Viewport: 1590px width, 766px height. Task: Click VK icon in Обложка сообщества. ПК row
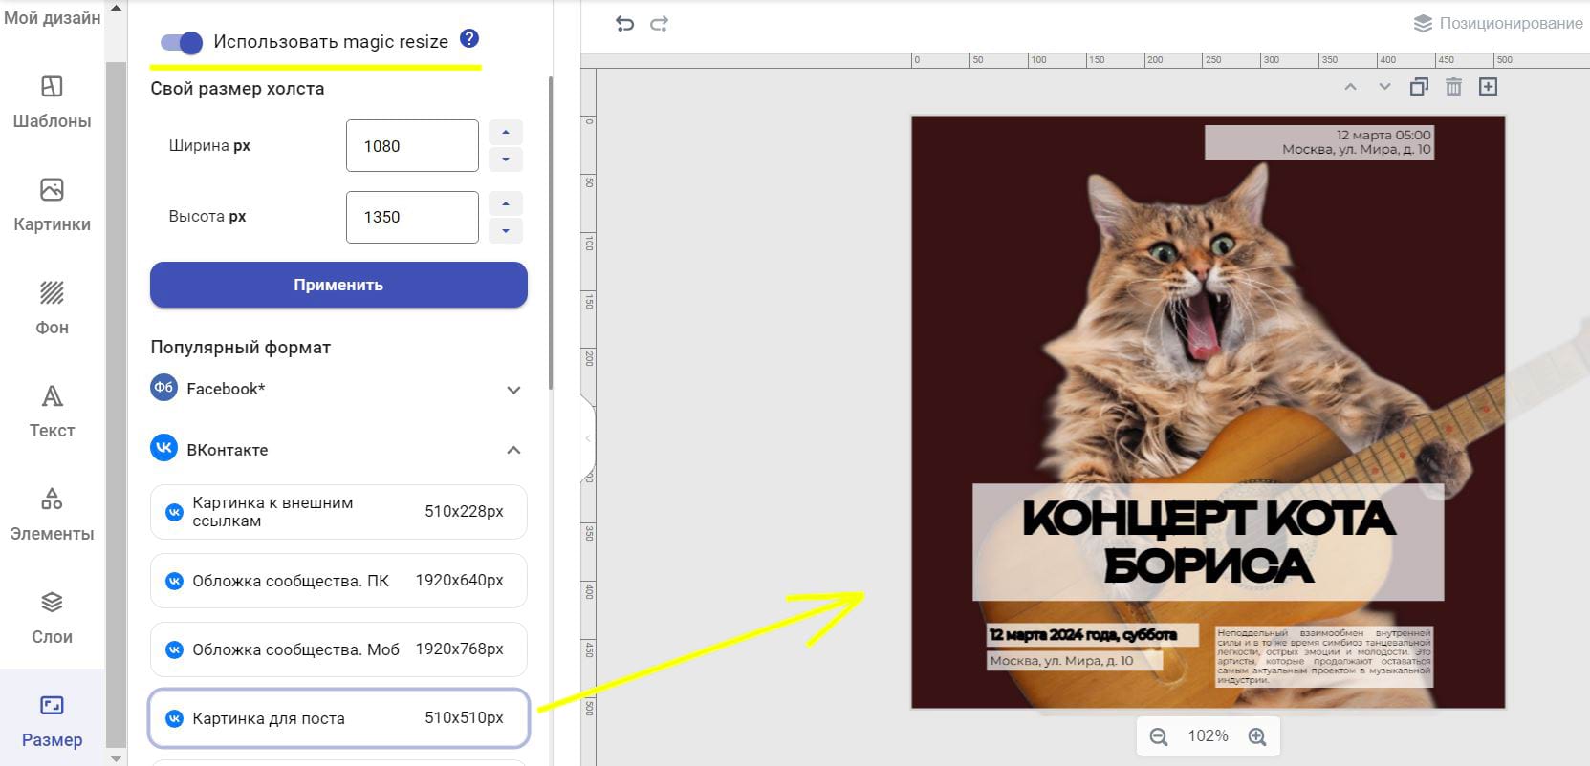click(x=174, y=581)
